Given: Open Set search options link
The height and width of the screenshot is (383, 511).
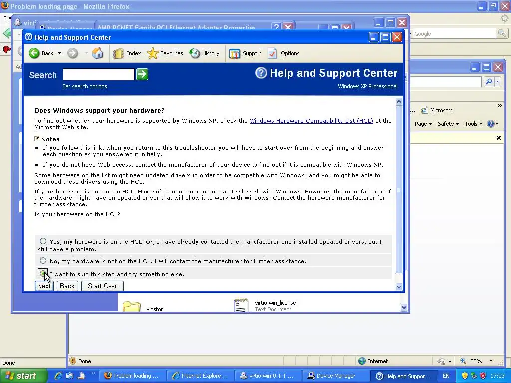Looking at the screenshot, I should [85, 86].
